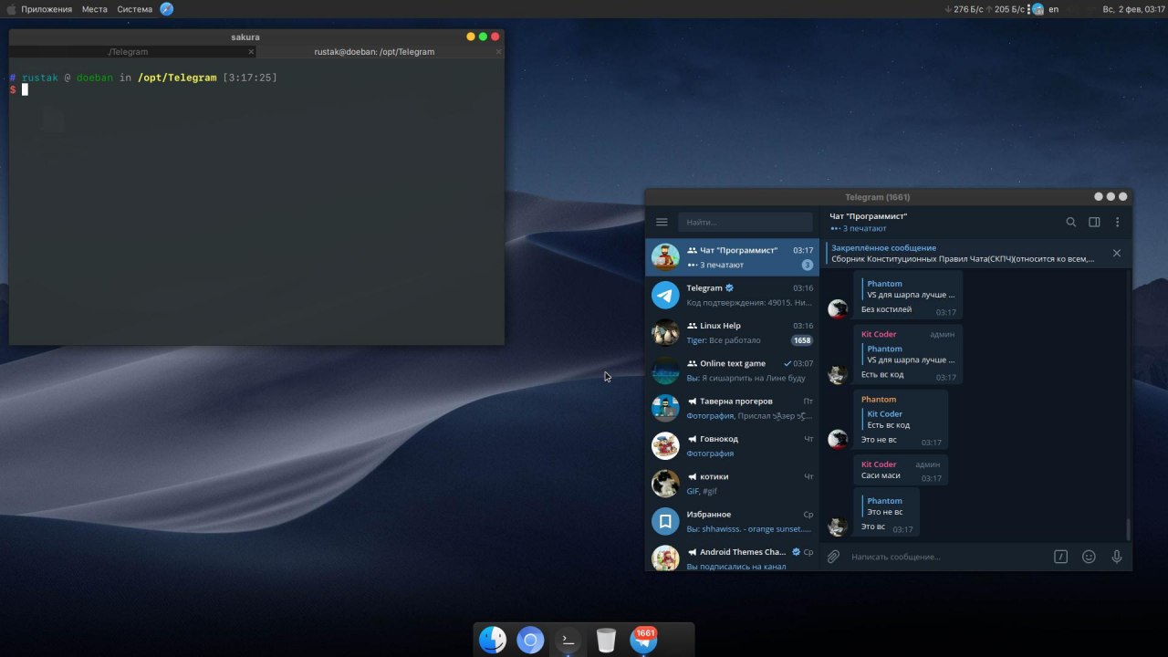Click the Telegram icon in the dock

coord(644,639)
